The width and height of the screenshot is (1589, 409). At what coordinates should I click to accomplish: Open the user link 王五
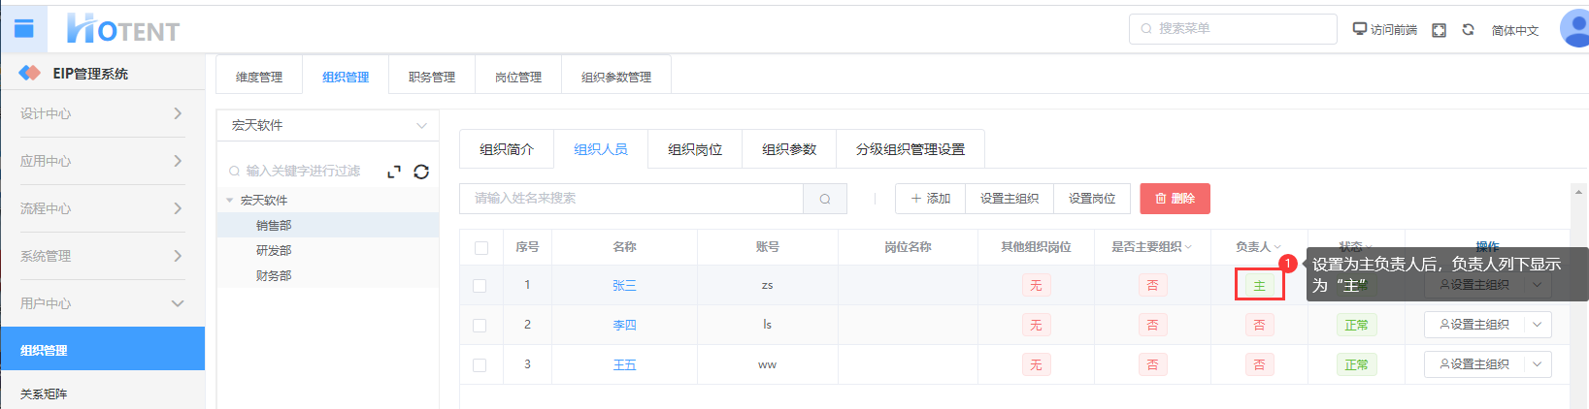point(624,365)
